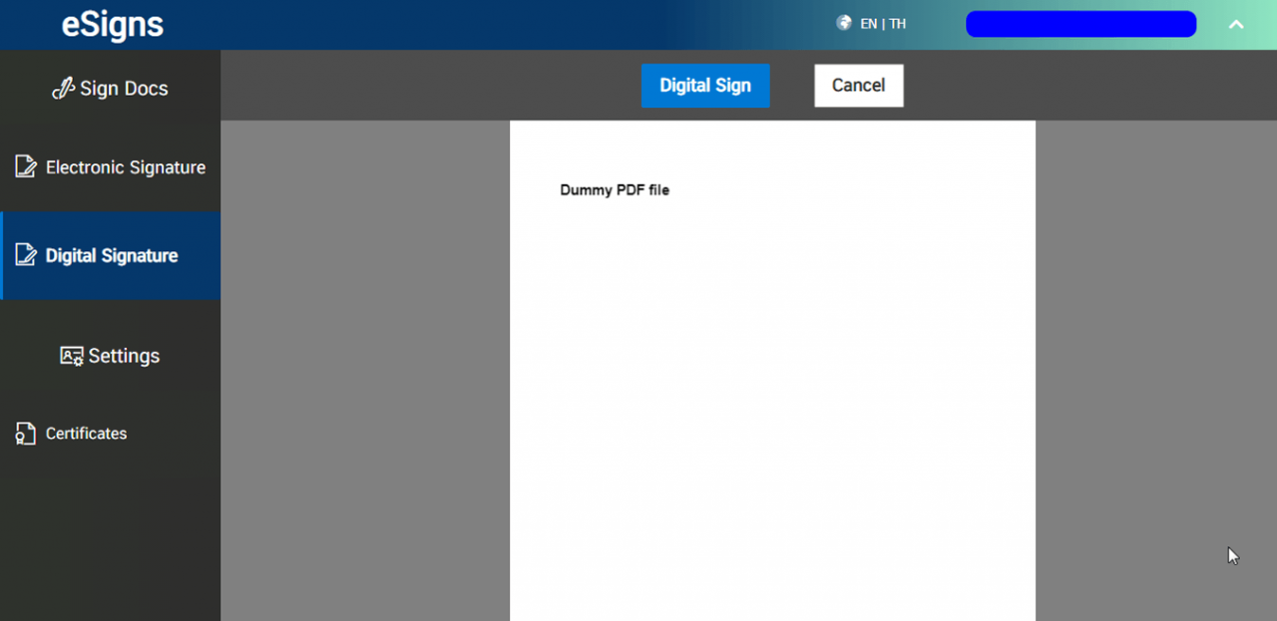Collapse the header using the chevron arrow
The image size is (1277, 621).
point(1236,24)
